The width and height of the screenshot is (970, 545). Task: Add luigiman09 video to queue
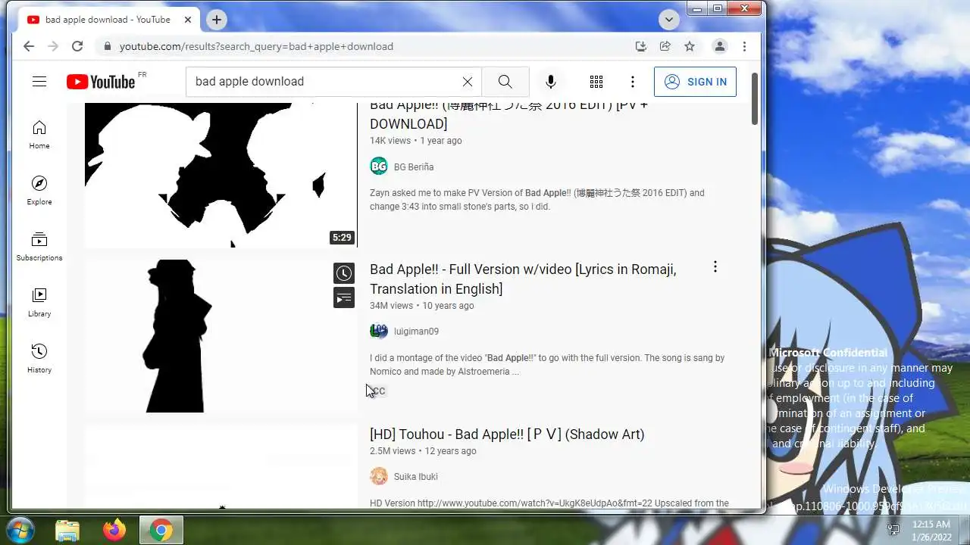click(344, 297)
